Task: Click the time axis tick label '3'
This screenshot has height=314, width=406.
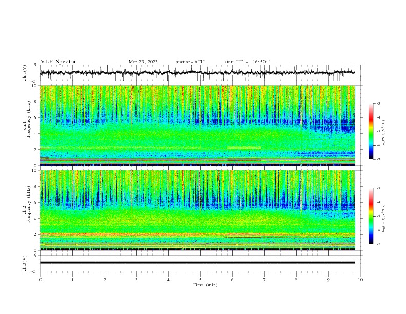Action: point(136,280)
